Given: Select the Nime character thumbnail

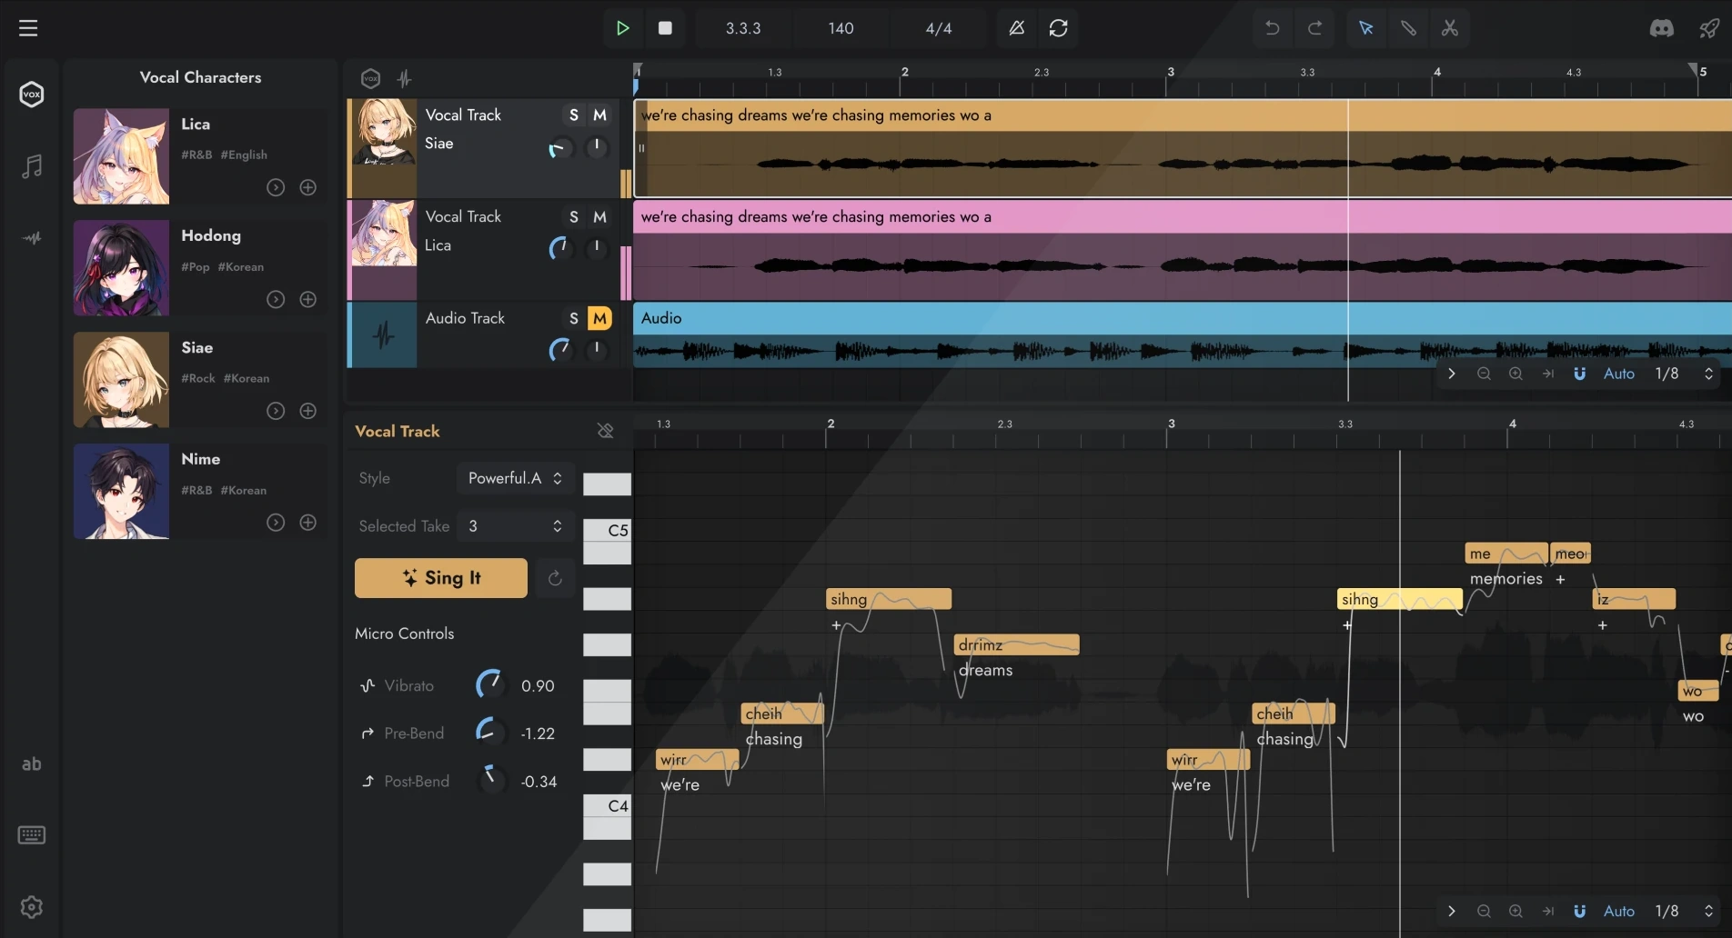Looking at the screenshot, I should pyautogui.click(x=121, y=491).
